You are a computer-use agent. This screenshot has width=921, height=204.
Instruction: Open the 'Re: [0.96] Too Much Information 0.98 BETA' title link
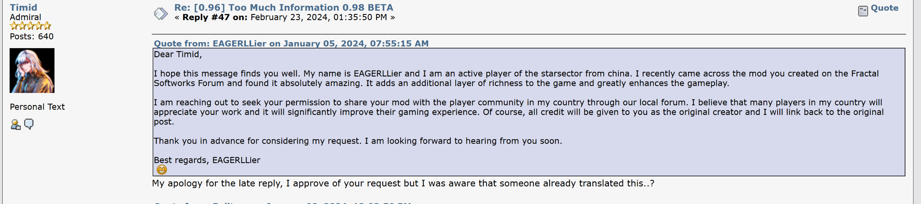click(x=283, y=7)
